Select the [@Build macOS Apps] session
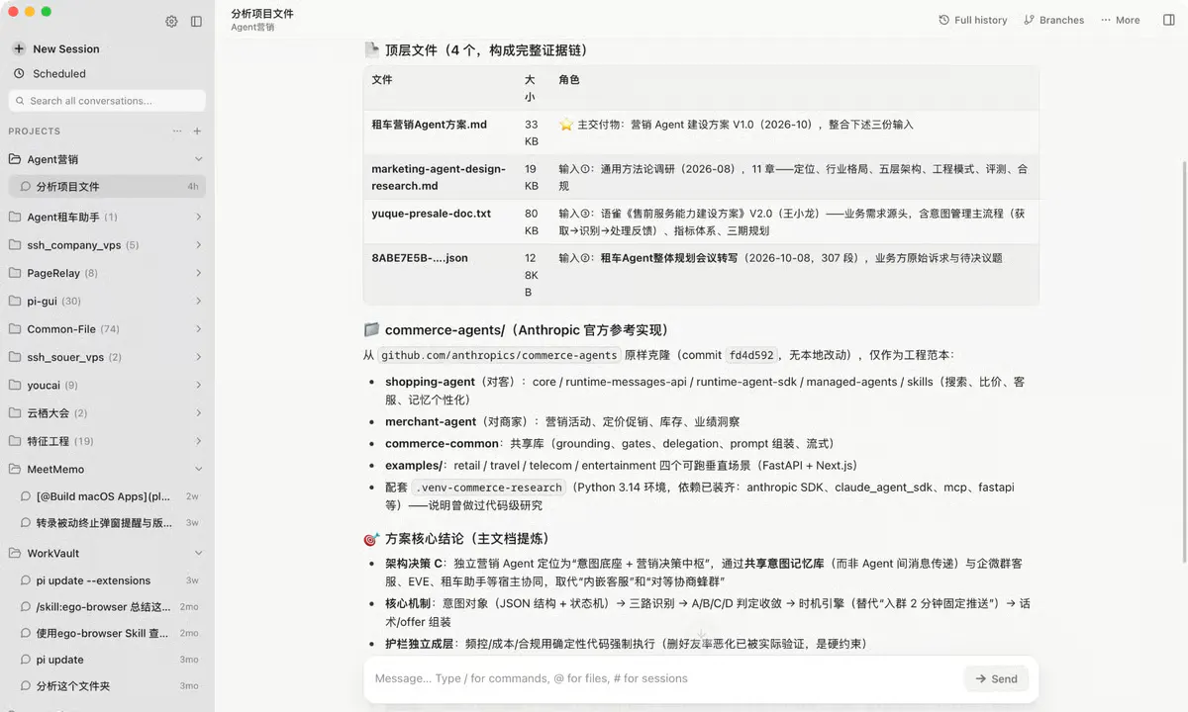1188x712 pixels. click(107, 496)
